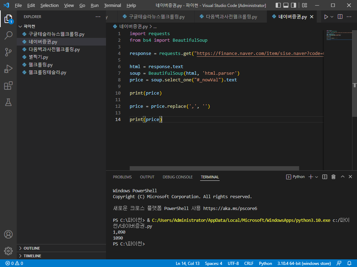The width and height of the screenshot is (357, 267).
Task: Maximize the panel with up chevron
Action: (343, 177)
